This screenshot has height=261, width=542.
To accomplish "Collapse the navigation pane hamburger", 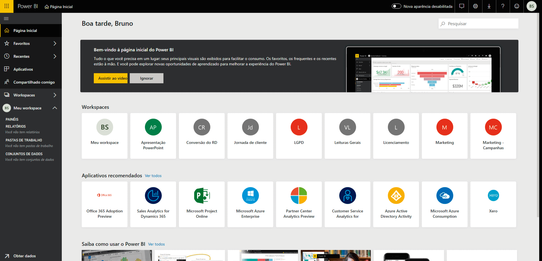I will pos(6,19).
